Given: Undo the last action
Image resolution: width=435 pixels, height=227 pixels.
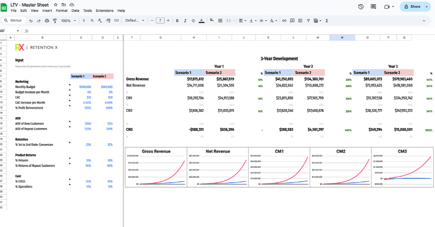Looking at the screenshot, I should (x=31, y=21).
